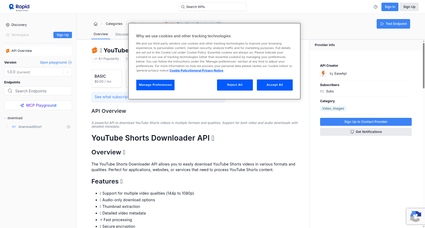Switch to the Overview tab
Viewport: 425px width, 228px height.
[101, 34]
